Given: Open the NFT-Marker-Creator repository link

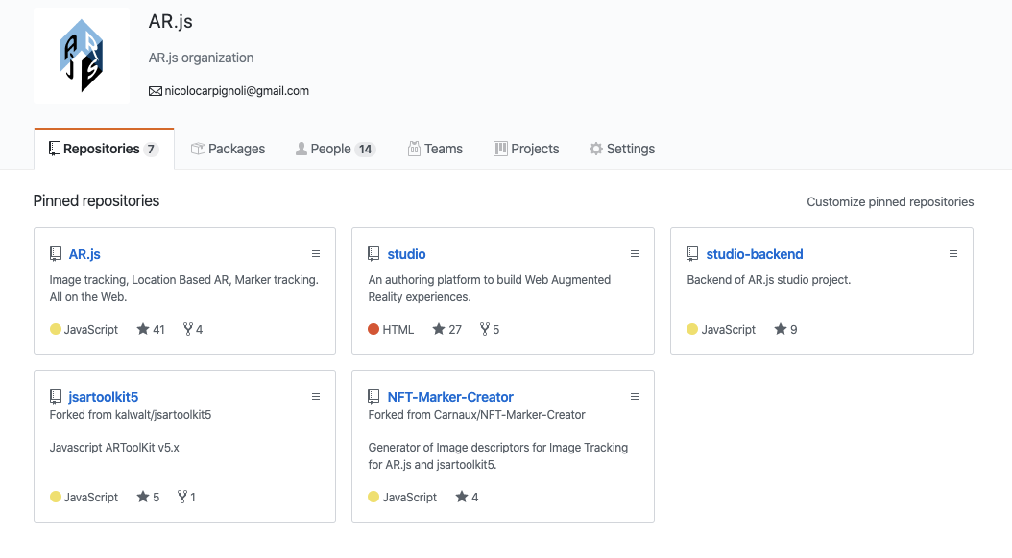Looking at the screenshot, I should 450,397.
